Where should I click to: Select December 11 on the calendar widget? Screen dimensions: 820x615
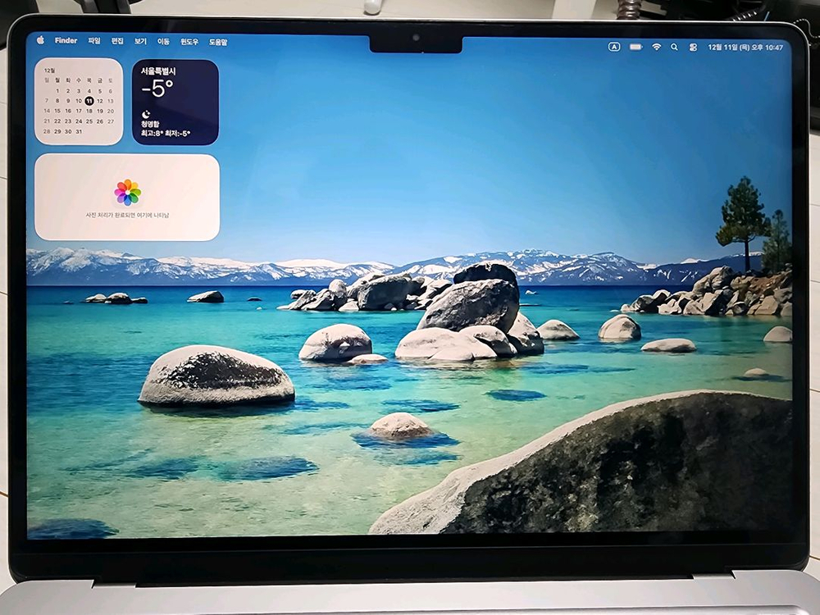pyautogui.click(x=89, y=101)
